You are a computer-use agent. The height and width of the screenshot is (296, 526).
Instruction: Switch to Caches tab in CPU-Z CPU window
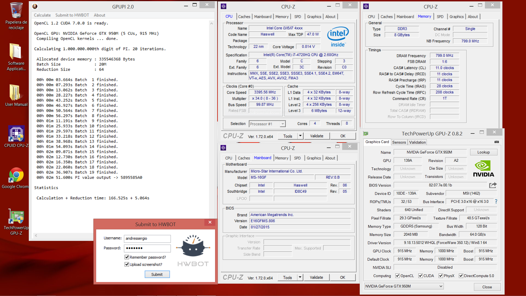click(x=244, y=16)
